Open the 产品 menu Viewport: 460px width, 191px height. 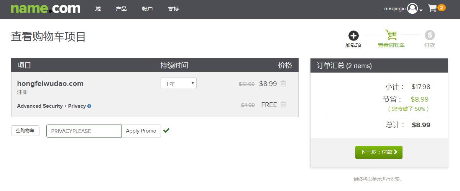[121, 9]
